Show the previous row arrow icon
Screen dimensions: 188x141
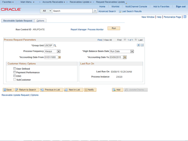125,39
